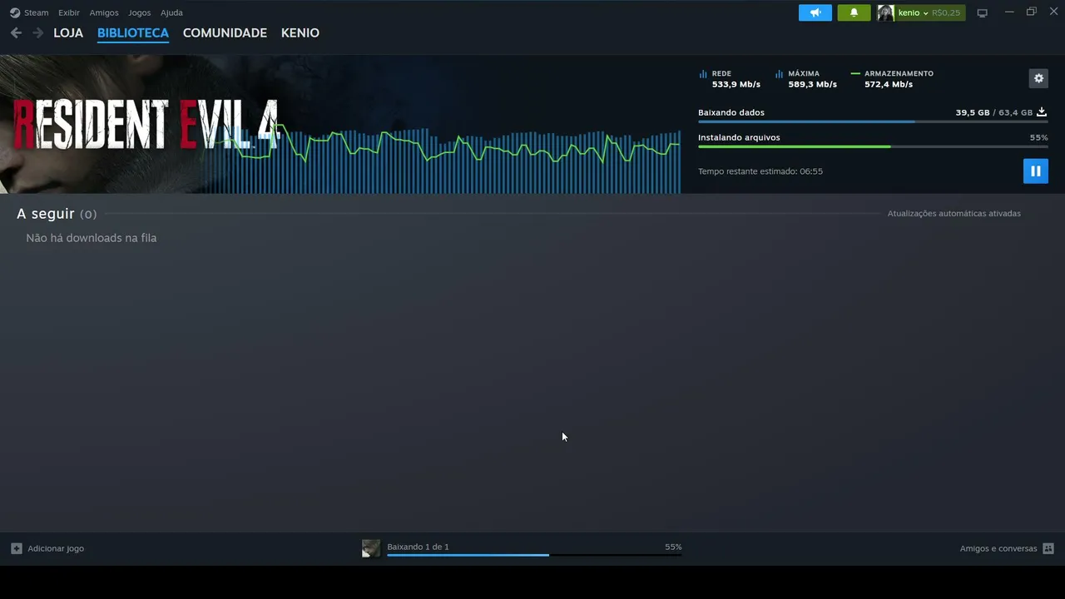This screenshot has height=599, width=1065.
Task: Click the 39,5 GB downloaded value
Action: (973, 112)
